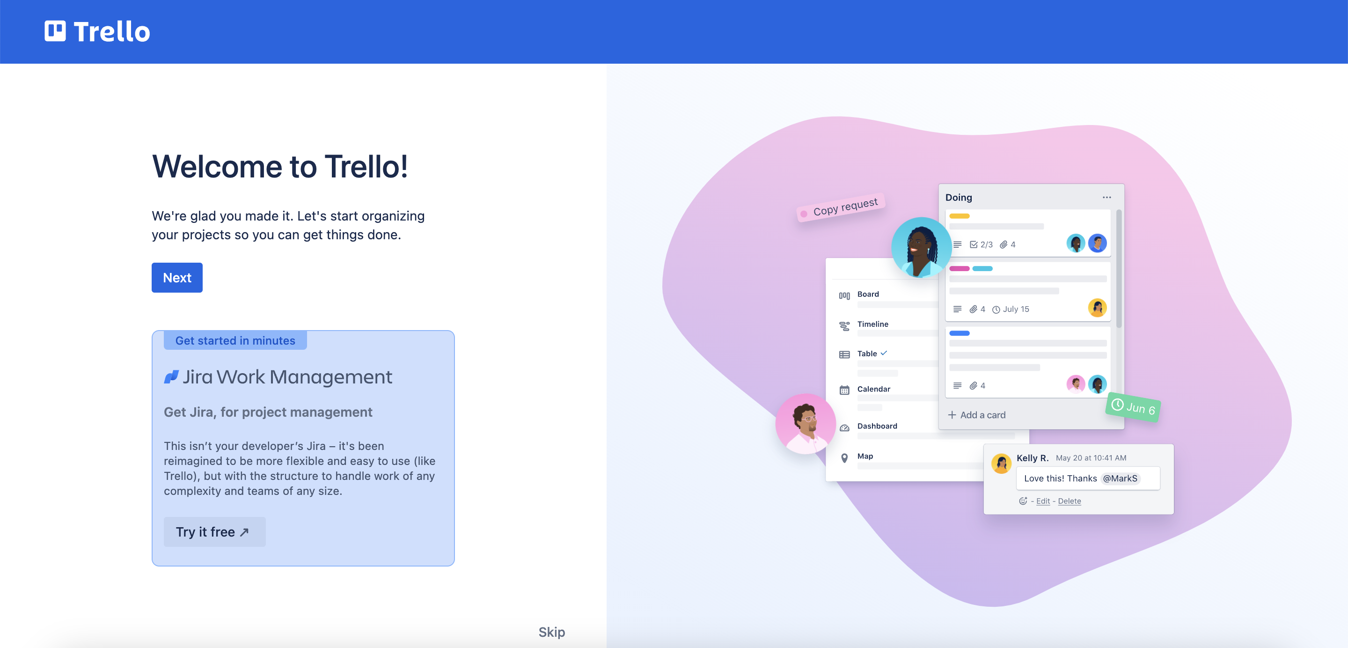Click the pink label on second card
The height and width of the screenshot is (648, 1348).
click(959, 268)
